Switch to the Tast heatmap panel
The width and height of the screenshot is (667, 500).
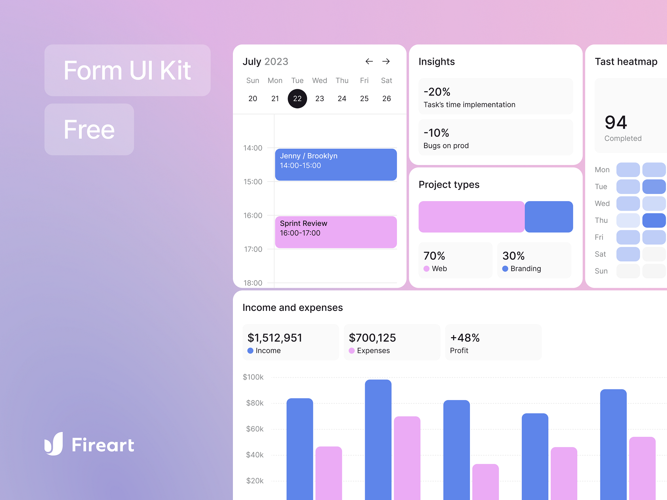[626, 62]
